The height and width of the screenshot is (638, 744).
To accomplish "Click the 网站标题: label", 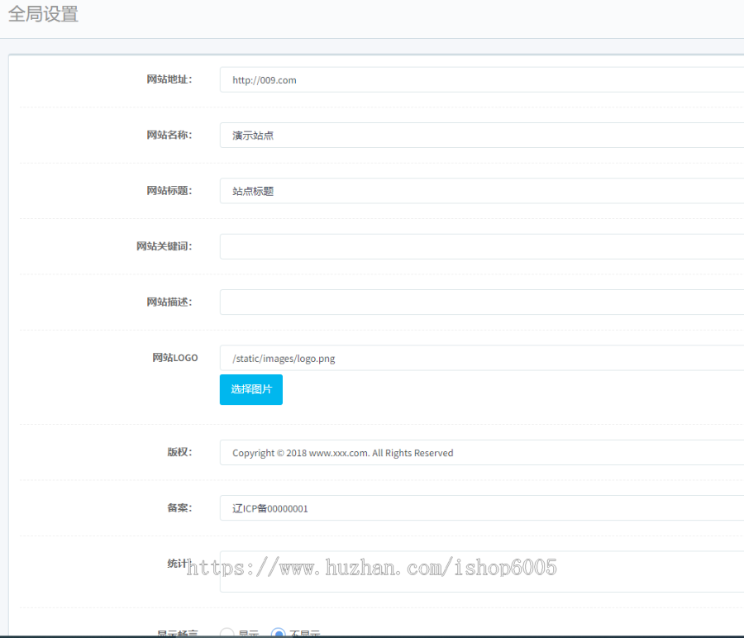I will (x=169, y=190).
